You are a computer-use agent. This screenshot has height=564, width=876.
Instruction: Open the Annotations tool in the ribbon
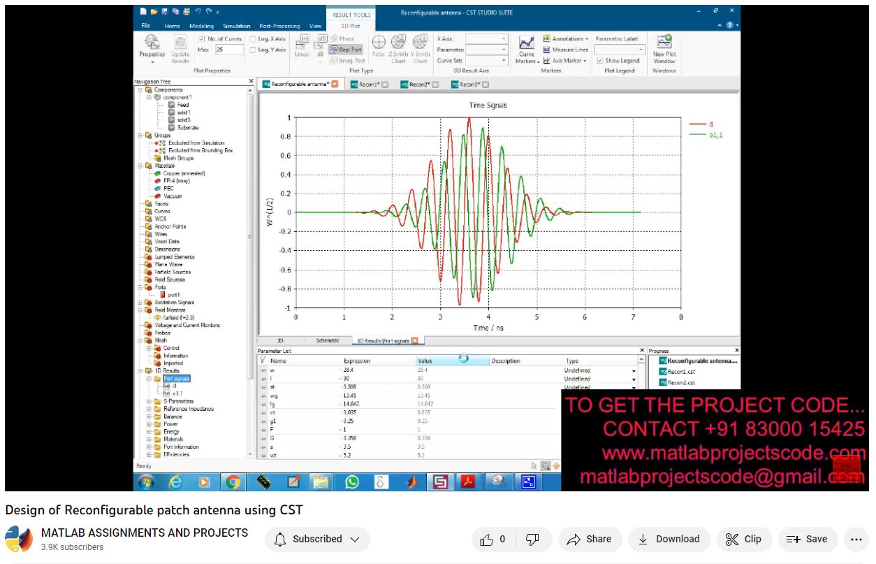566,39
